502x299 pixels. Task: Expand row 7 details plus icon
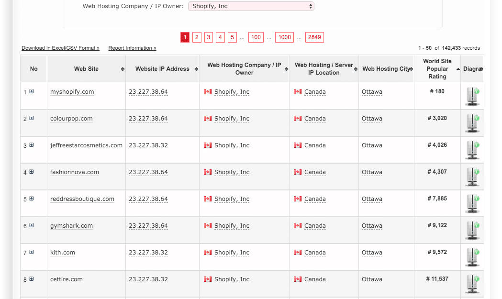coord(32,252)
